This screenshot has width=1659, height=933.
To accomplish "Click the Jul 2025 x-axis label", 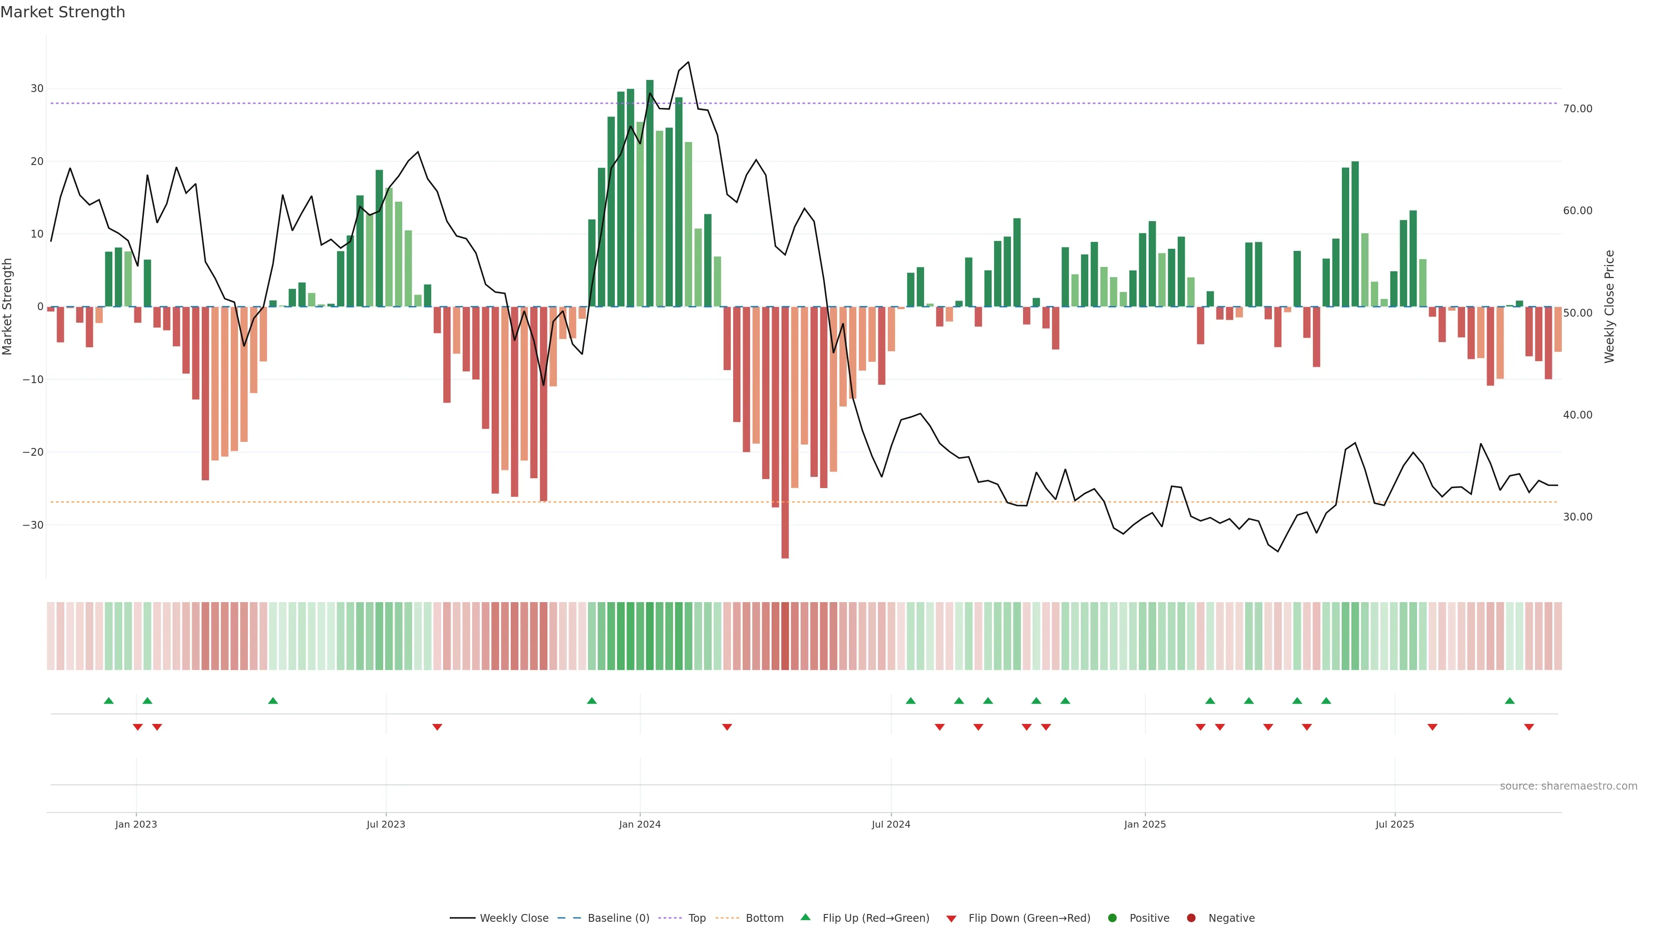I will [1394, 824].
